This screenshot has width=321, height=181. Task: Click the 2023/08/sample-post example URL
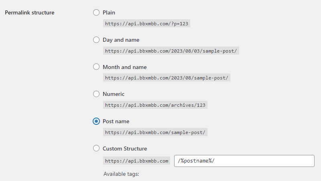click(167, 78)
